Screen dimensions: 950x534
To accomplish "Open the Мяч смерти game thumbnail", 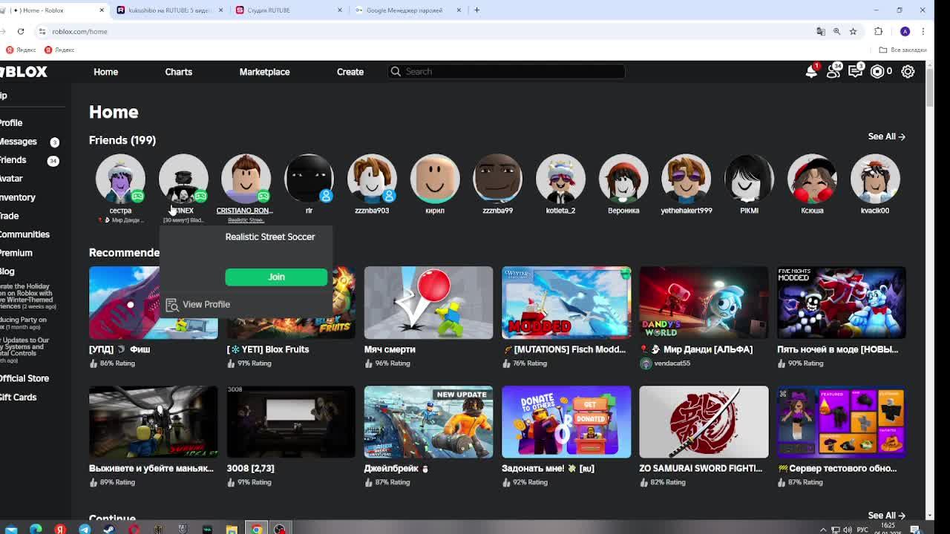I will 428,303.
